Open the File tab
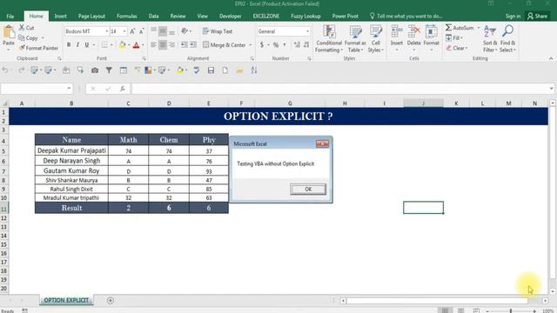Image resolution: width=557 pixels, height=313 pixels. click(10, 17)
